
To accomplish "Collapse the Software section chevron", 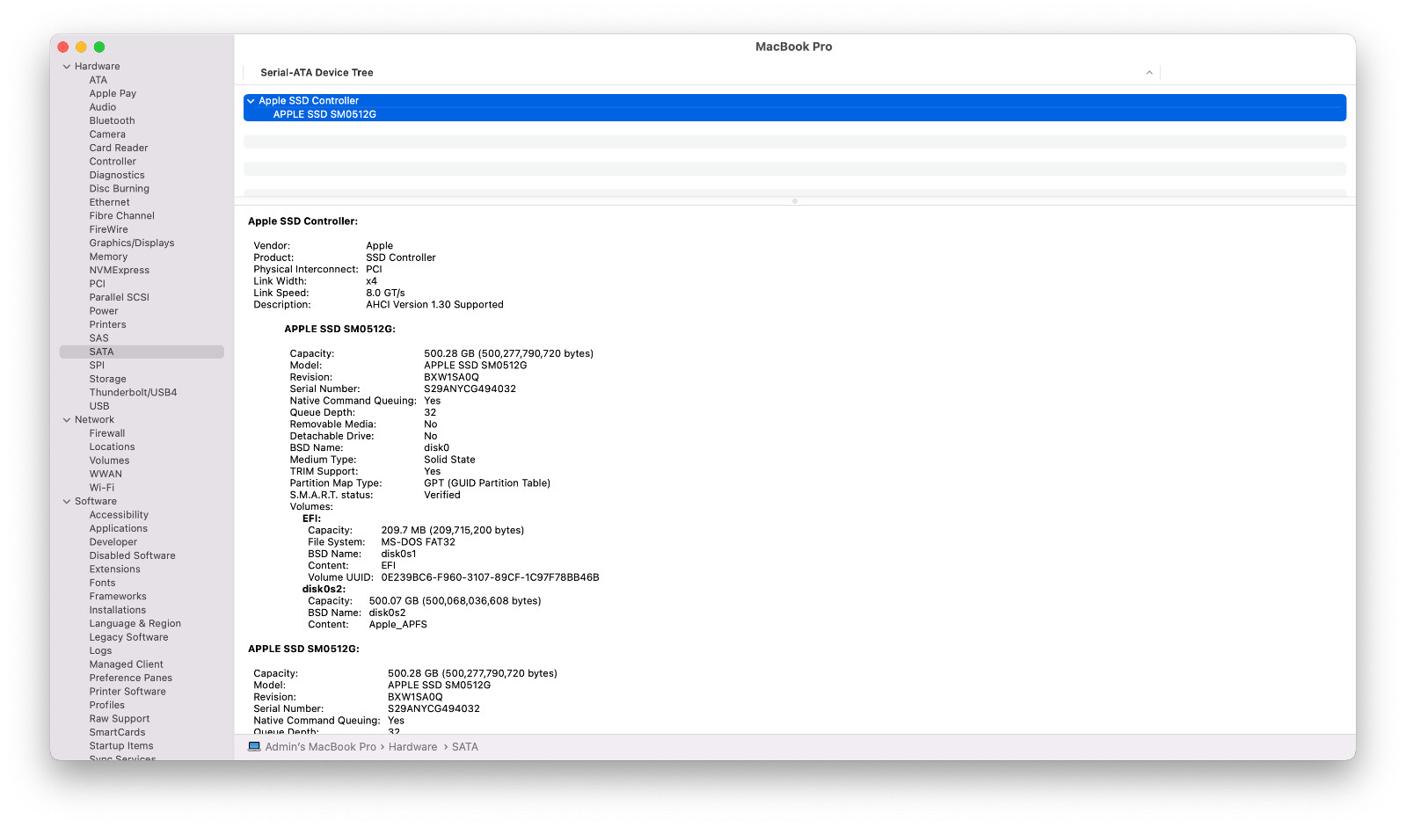I will tap(67, 502).
